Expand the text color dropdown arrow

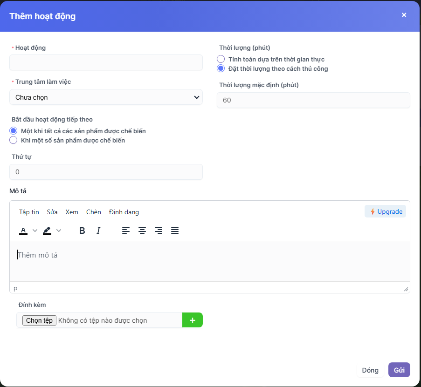pos(35,231)
